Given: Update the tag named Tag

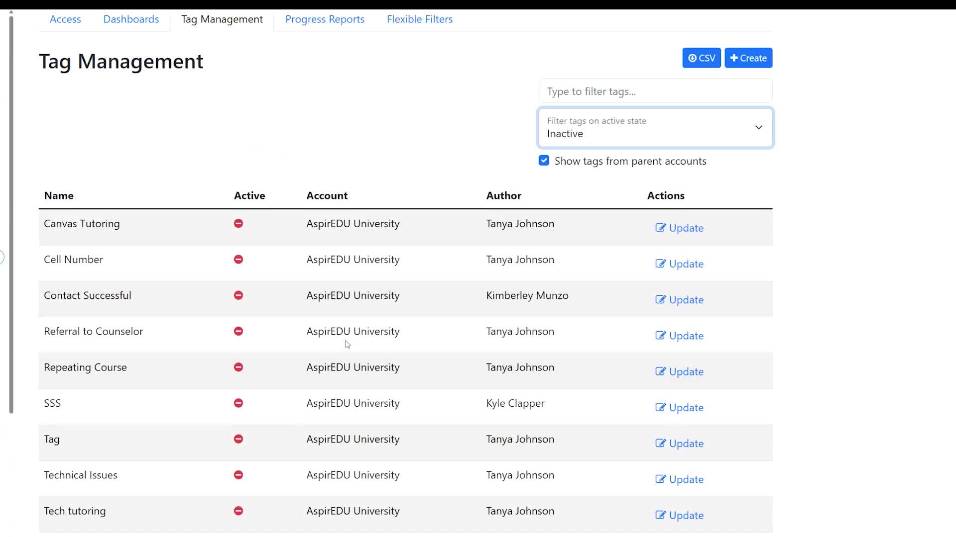Looking at the screenshot, I should (x=679, y=444).
